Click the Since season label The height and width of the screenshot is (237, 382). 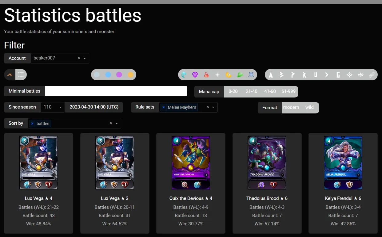coord(22,107)
